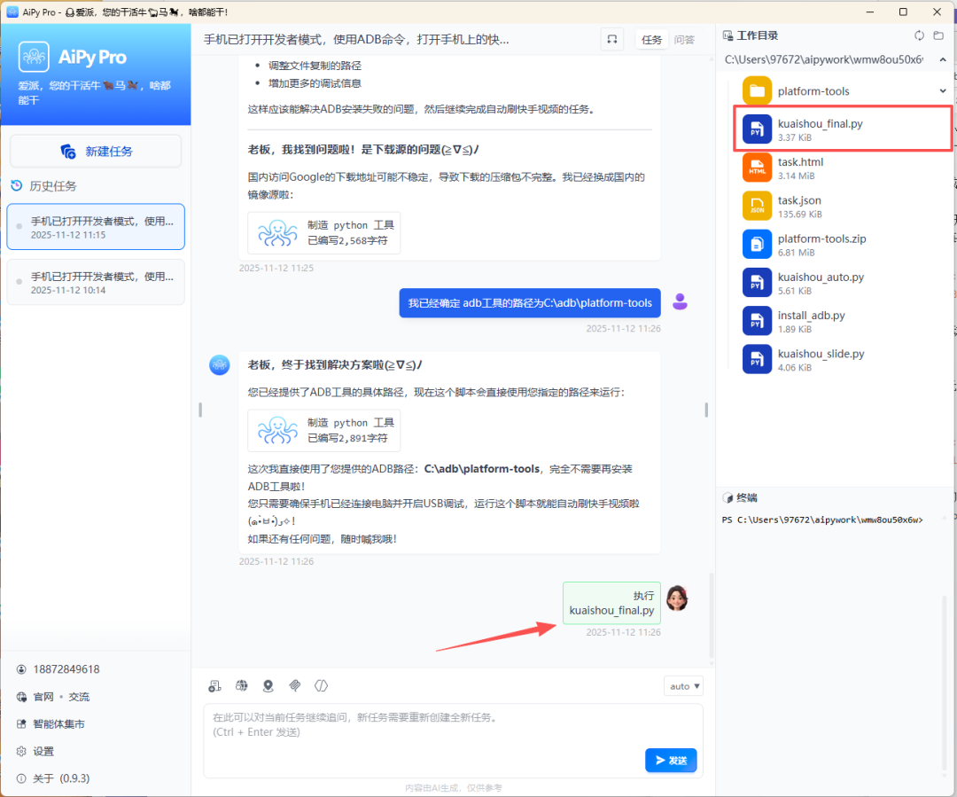Collapse the work directory path dropdown

point(943,59)
